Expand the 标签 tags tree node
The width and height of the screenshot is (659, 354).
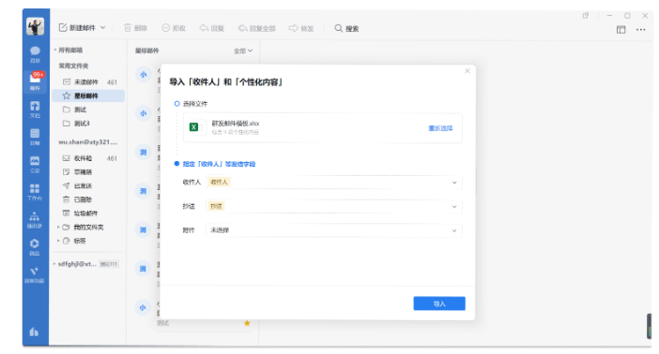pyautogui.click(x=58, y=241)
